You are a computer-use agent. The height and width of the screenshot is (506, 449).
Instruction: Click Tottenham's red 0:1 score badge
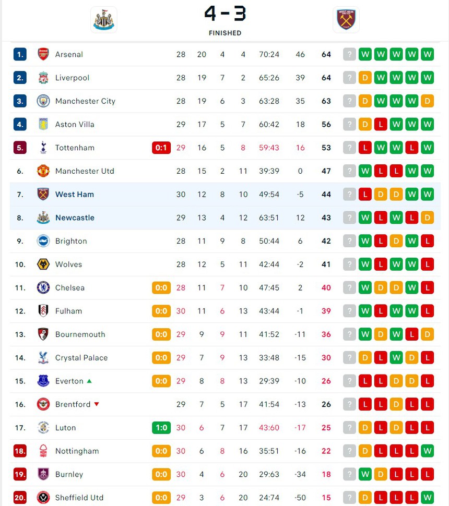click(x=161, y=148)
